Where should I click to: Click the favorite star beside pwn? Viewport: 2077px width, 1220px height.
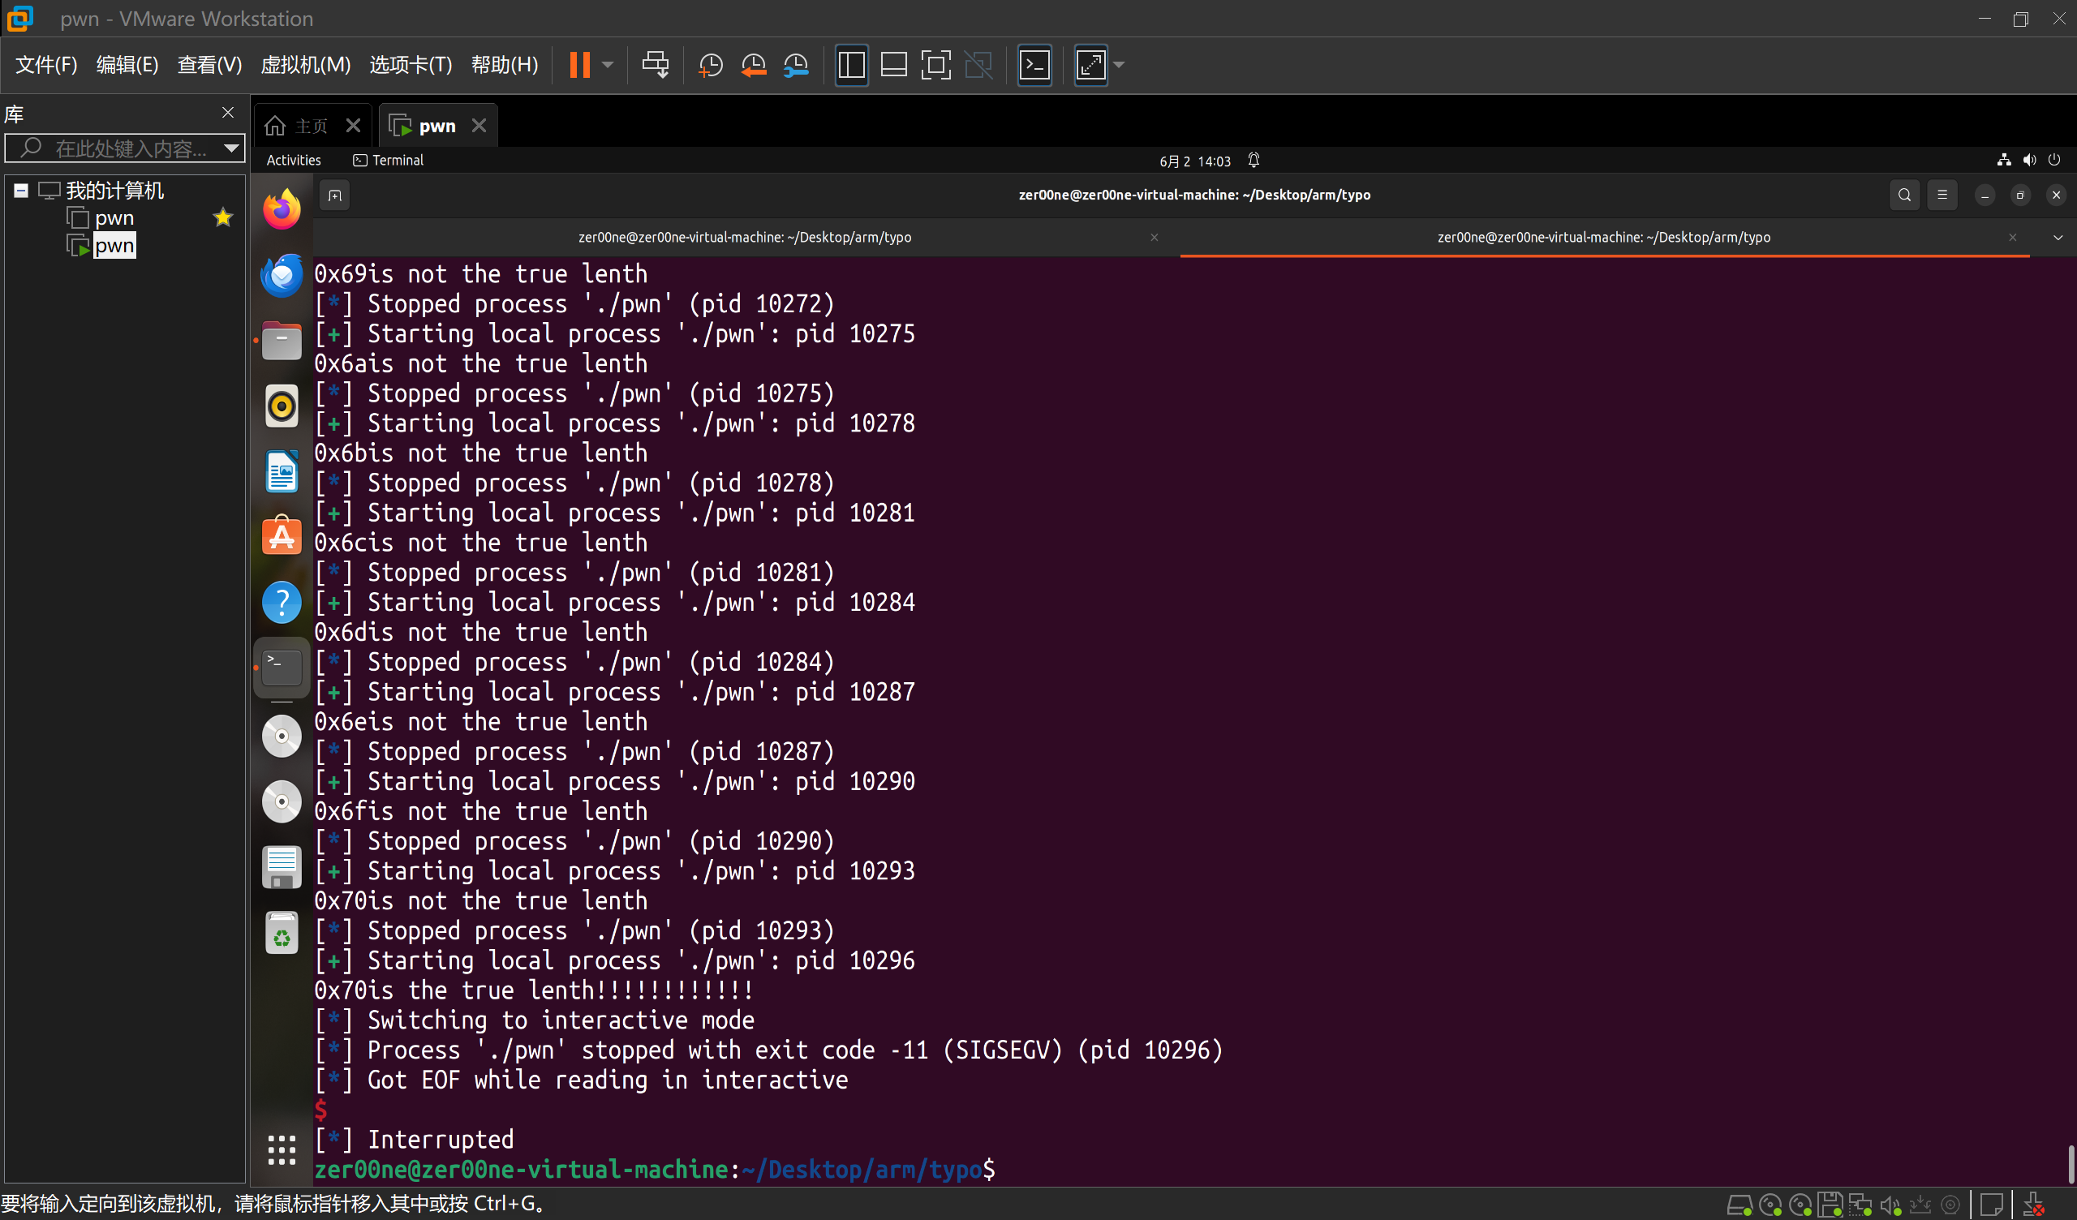[x=222, y=217]
